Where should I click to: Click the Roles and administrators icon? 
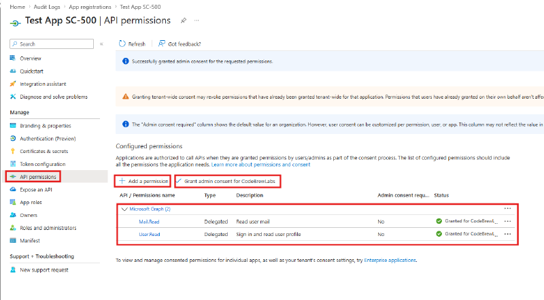[x=13, y=228]
